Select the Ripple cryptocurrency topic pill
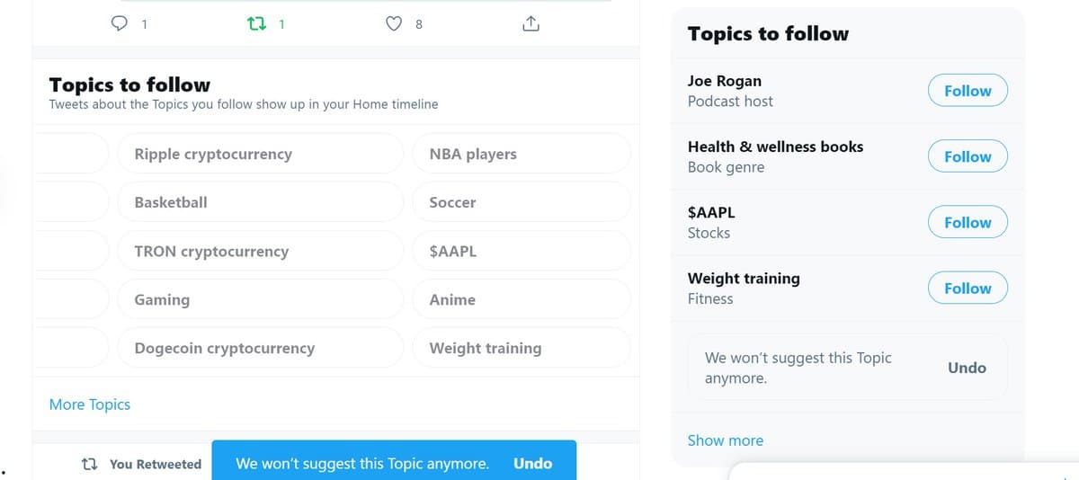Image resolution: width=1079 pixels, height=480 pixels. coord(260,154)
